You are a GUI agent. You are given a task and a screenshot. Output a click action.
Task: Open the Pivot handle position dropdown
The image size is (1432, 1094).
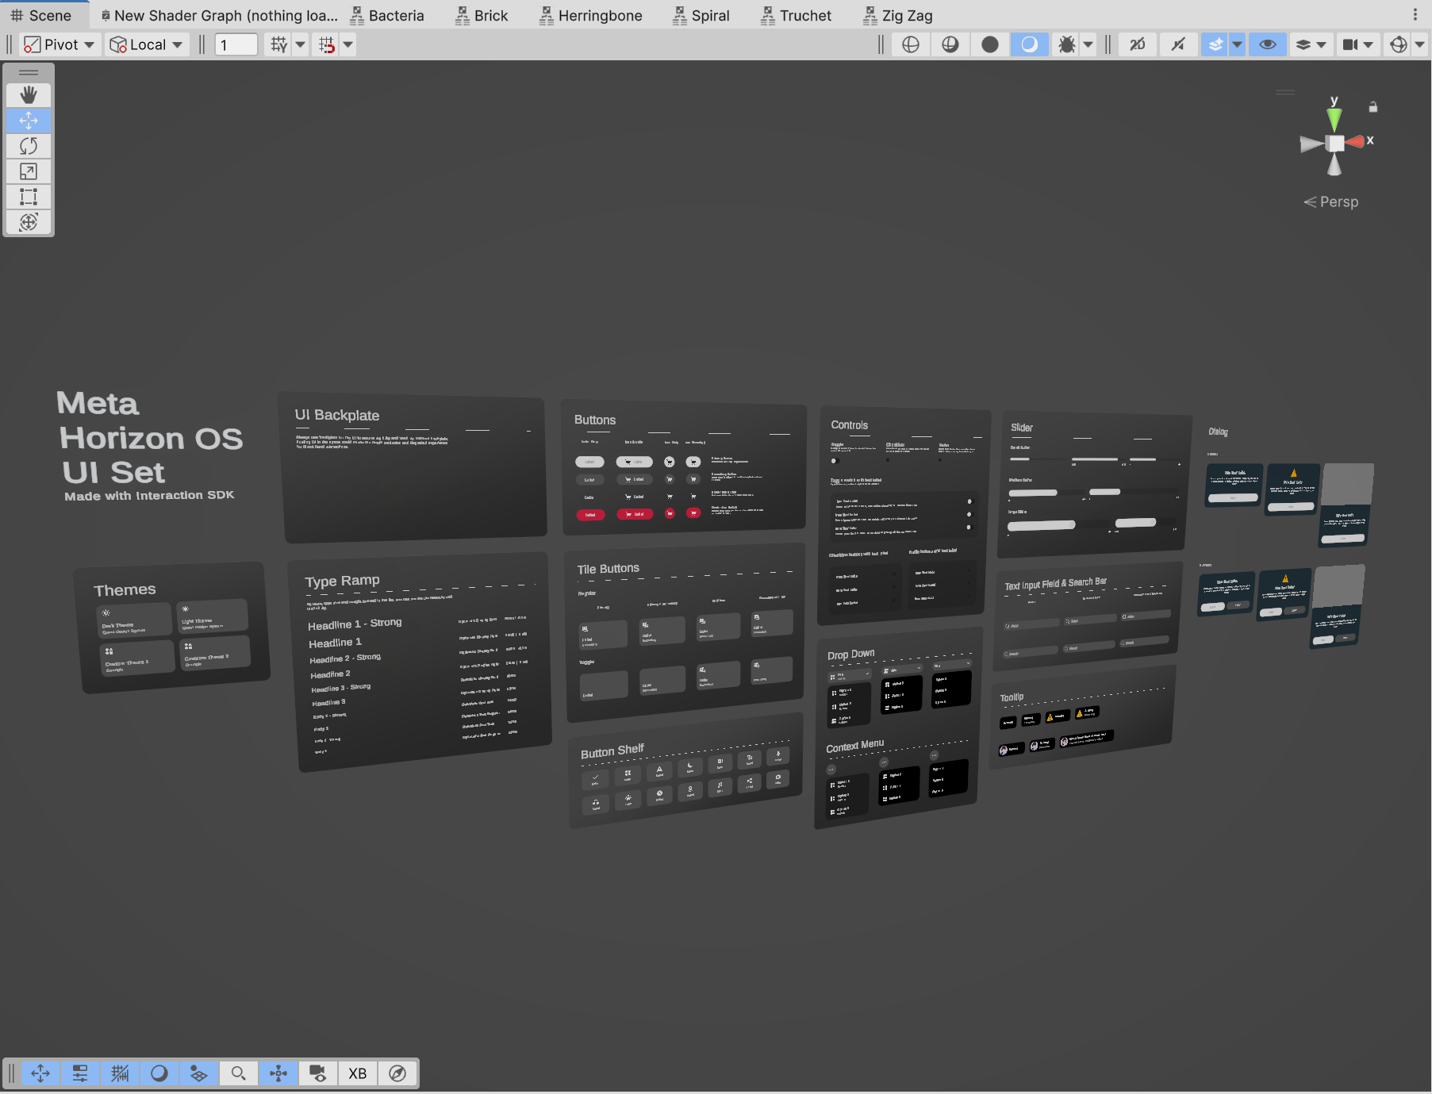59,44
